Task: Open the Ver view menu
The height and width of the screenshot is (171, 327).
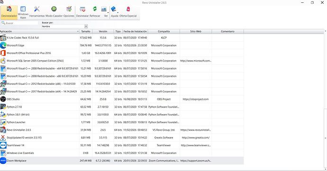Action: click(x=105, y=12)
